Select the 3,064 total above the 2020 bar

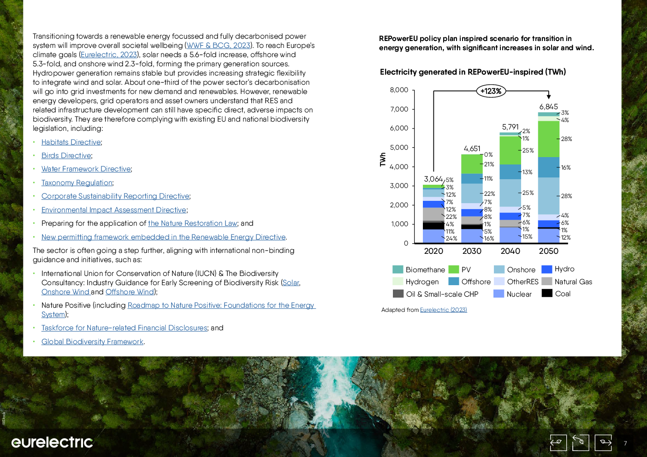pyautogui.click(x=433, y=179)
